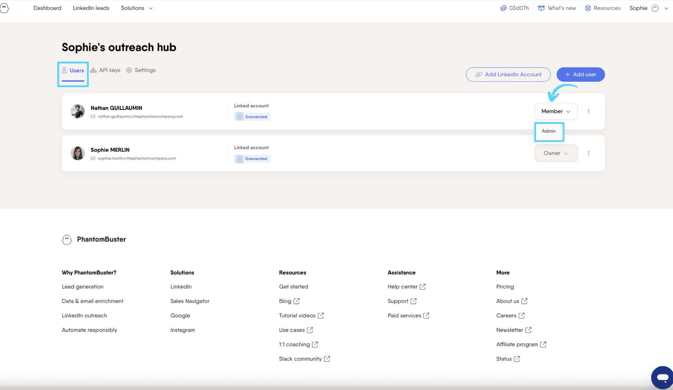This screenshot has height=390, width=673.
Task: Open Get started footer link
Action: pos(293,287)
